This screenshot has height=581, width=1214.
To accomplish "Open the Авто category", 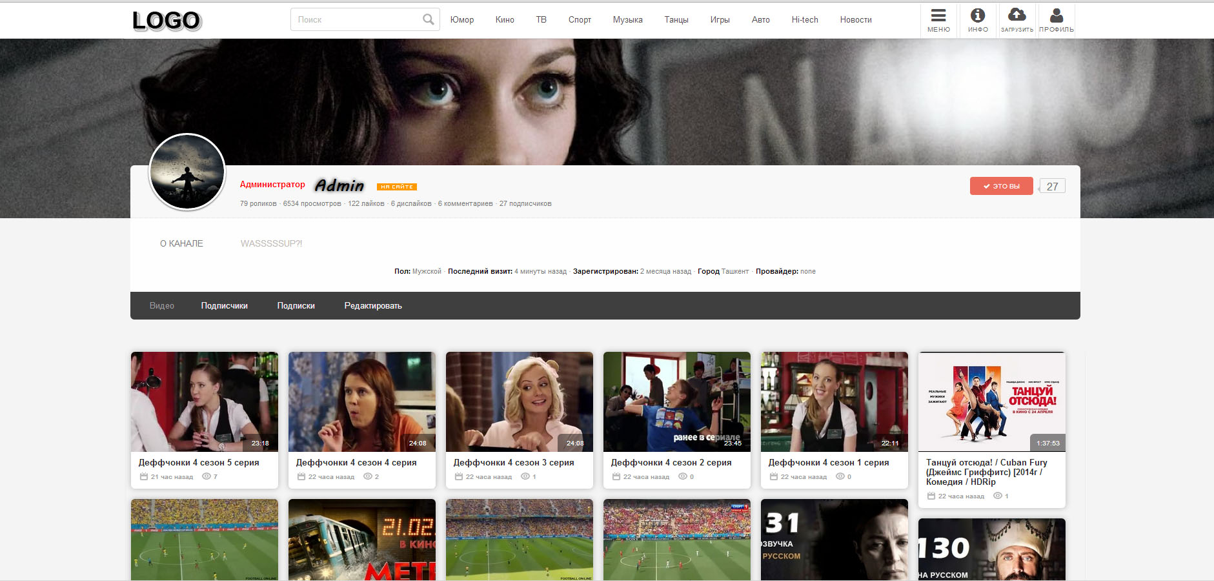I will pos(761,19).
